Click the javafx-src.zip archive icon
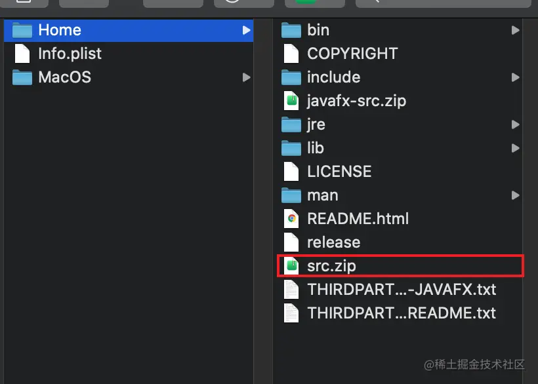Screen dimensions: 538x384 tap(291, 101)
